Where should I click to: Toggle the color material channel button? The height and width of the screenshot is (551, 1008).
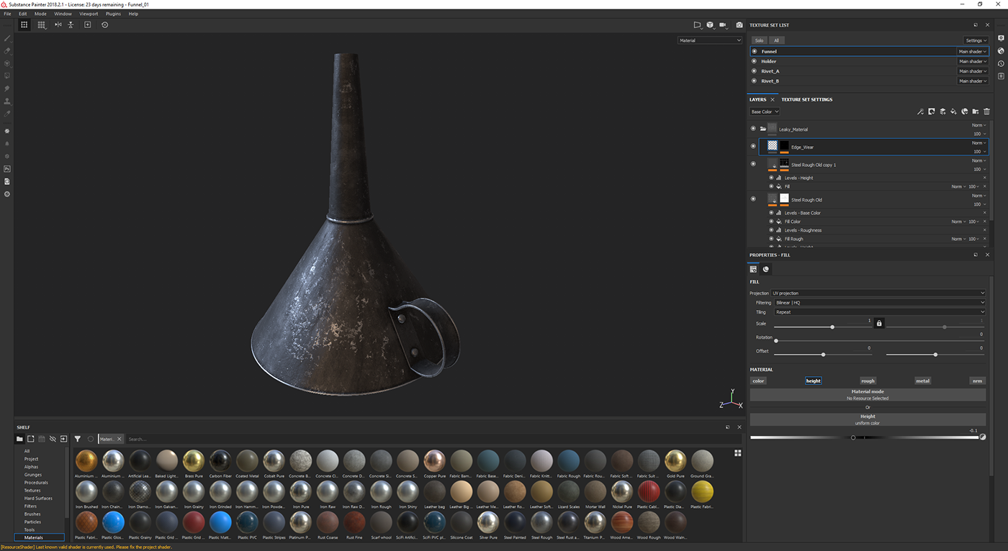[758, 381]
